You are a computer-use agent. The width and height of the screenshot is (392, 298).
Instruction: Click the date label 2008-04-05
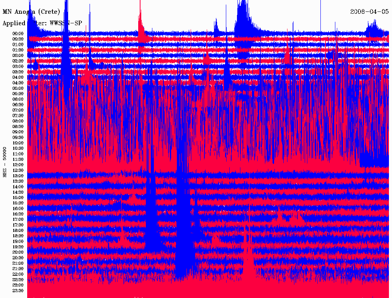tap(369, 11)
